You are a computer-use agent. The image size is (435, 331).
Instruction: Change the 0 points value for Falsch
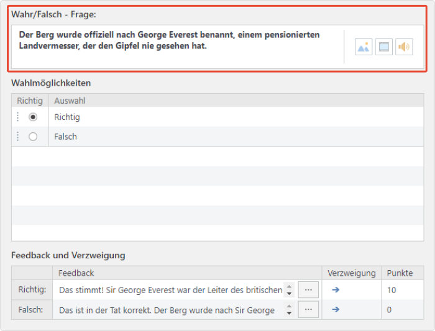402,310
